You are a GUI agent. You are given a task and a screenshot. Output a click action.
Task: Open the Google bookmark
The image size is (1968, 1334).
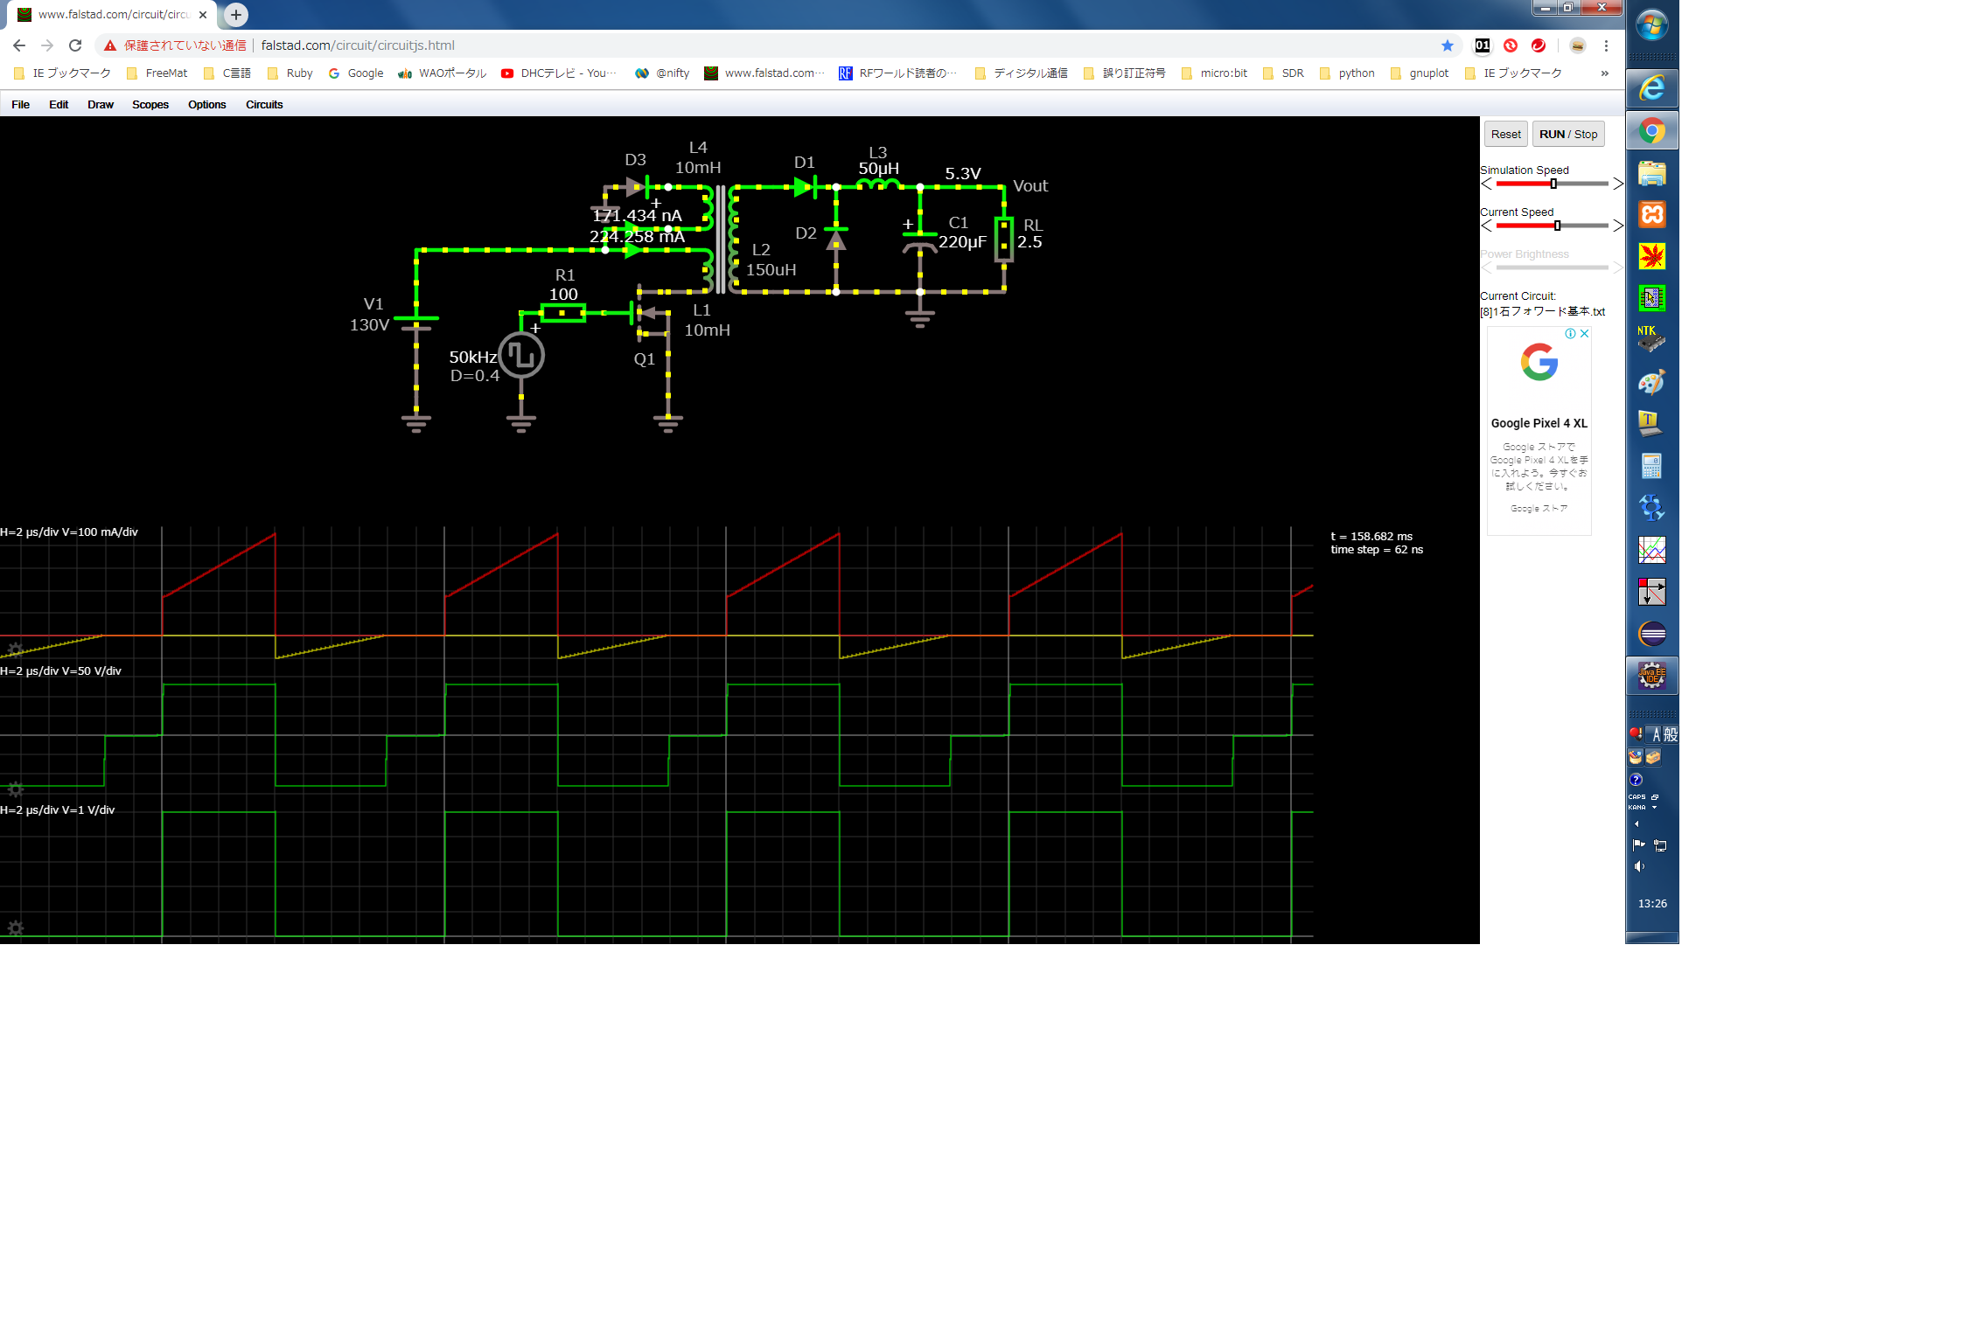click(x=356, y=73)
